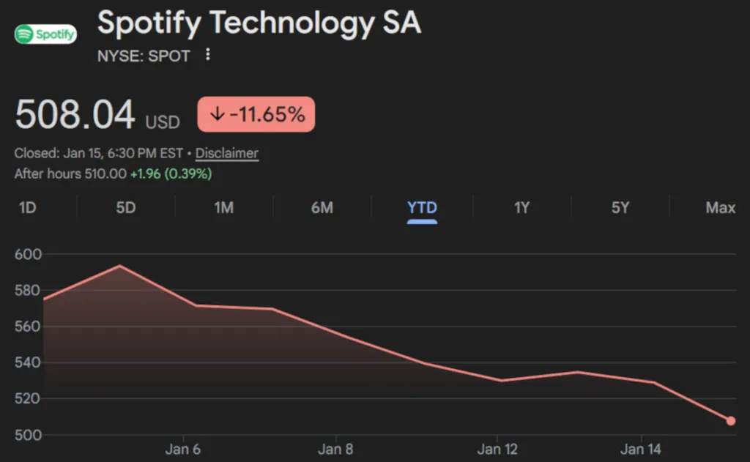Open the 1Y performance view
Viewport: 750px width, 462px height.
point(521,208)
